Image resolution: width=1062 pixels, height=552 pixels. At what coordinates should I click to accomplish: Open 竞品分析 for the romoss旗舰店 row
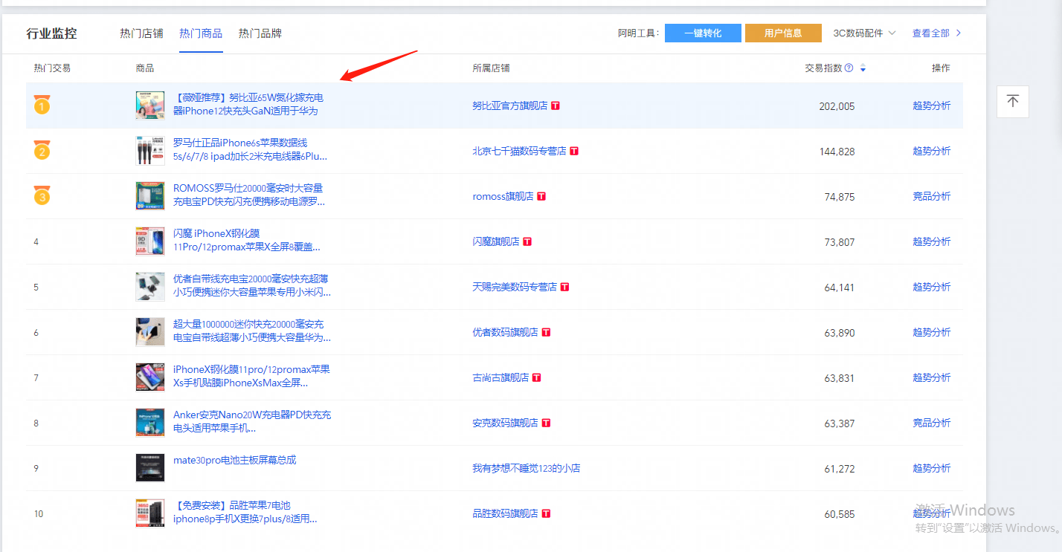[931, 196]
